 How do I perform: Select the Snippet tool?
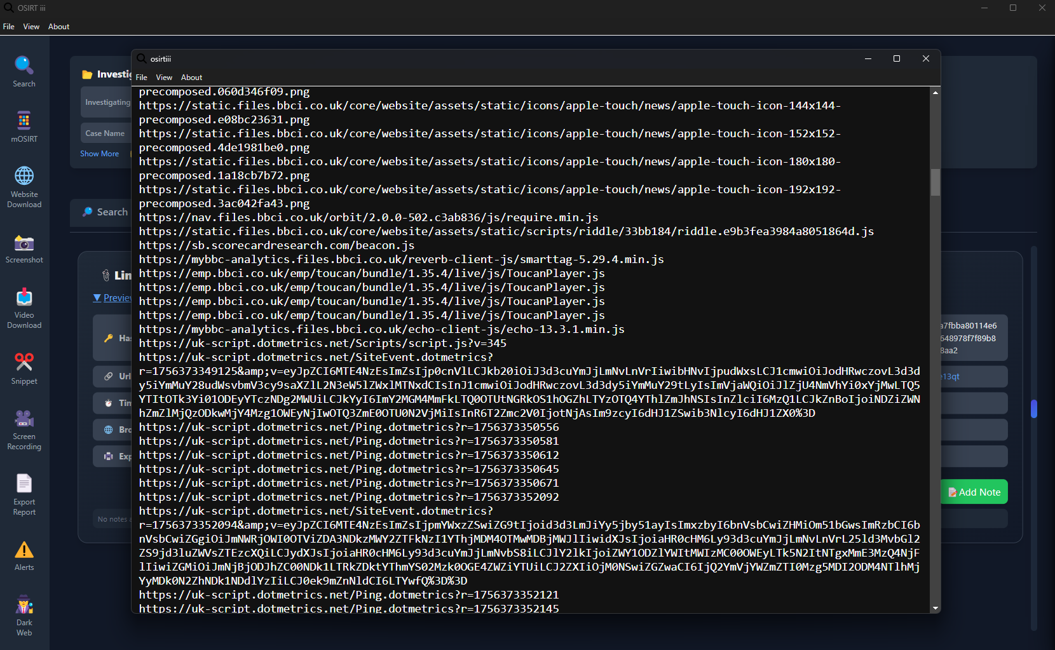24,367
